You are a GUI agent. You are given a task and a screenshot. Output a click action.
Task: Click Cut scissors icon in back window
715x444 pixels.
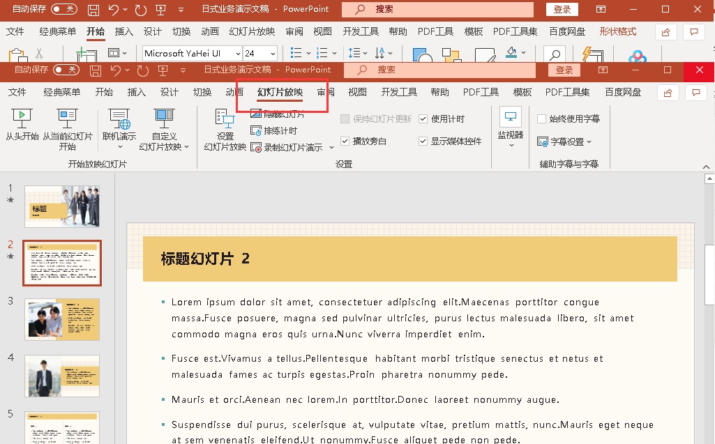pos(39,54)
